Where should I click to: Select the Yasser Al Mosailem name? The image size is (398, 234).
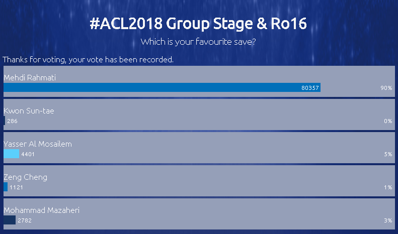coord(38,144)
